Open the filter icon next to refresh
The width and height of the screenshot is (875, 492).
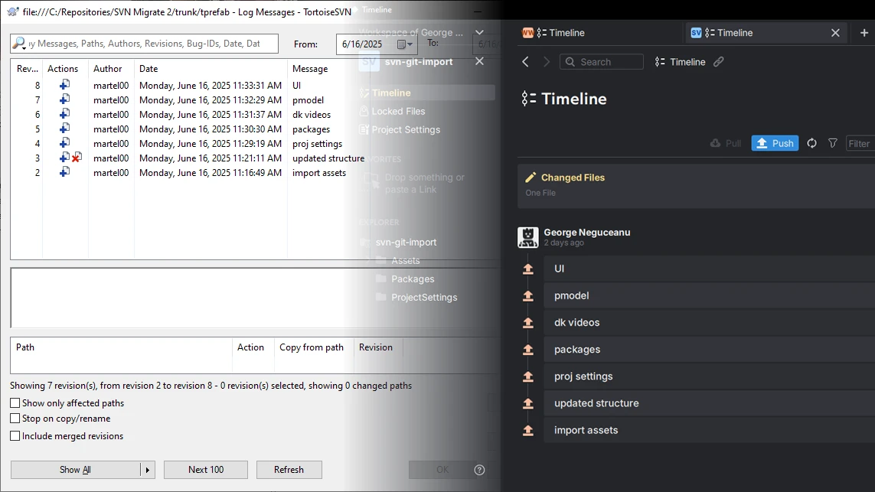click(832, 142)
